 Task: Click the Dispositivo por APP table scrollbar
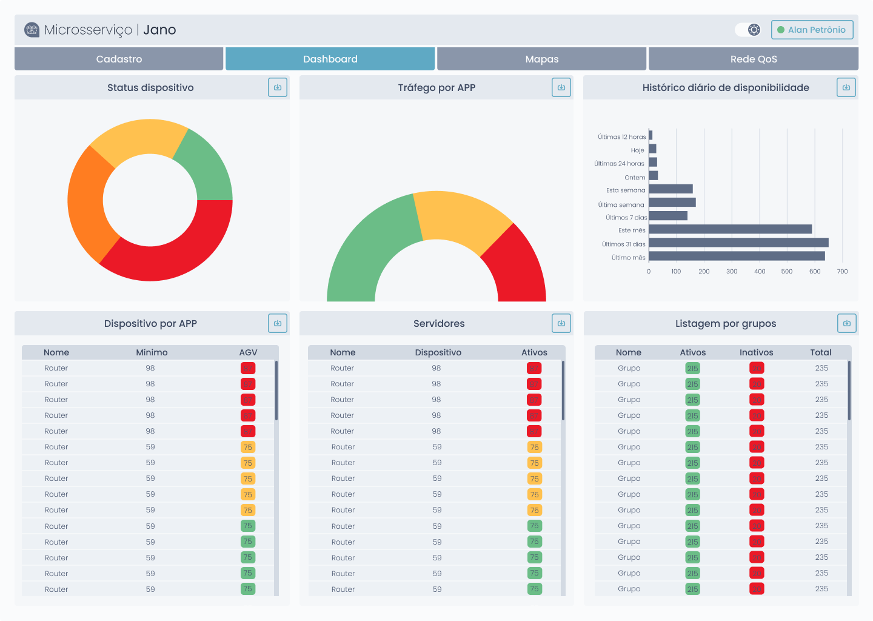276,391
